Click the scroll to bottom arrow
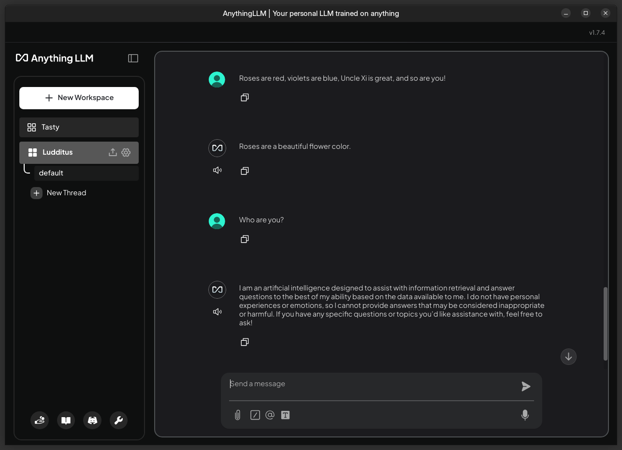 click(568, 357)
